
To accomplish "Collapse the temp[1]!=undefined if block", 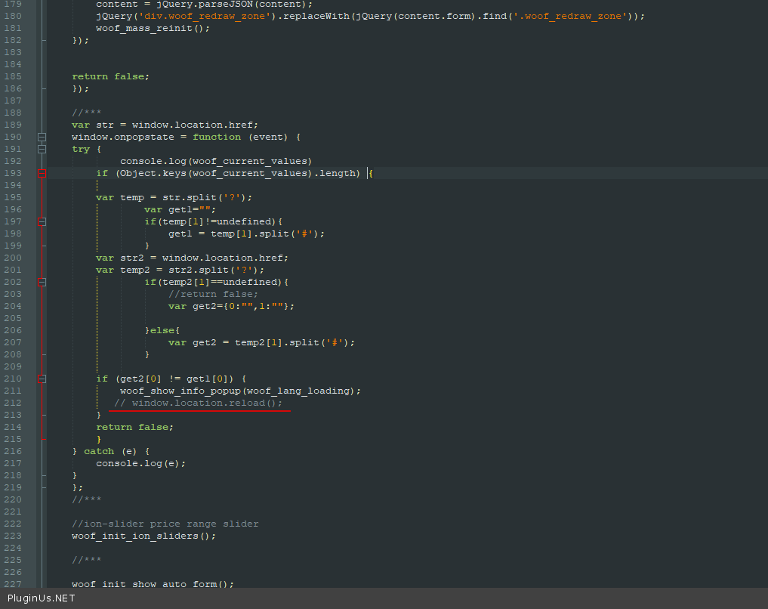I will [x=42, y=221].
